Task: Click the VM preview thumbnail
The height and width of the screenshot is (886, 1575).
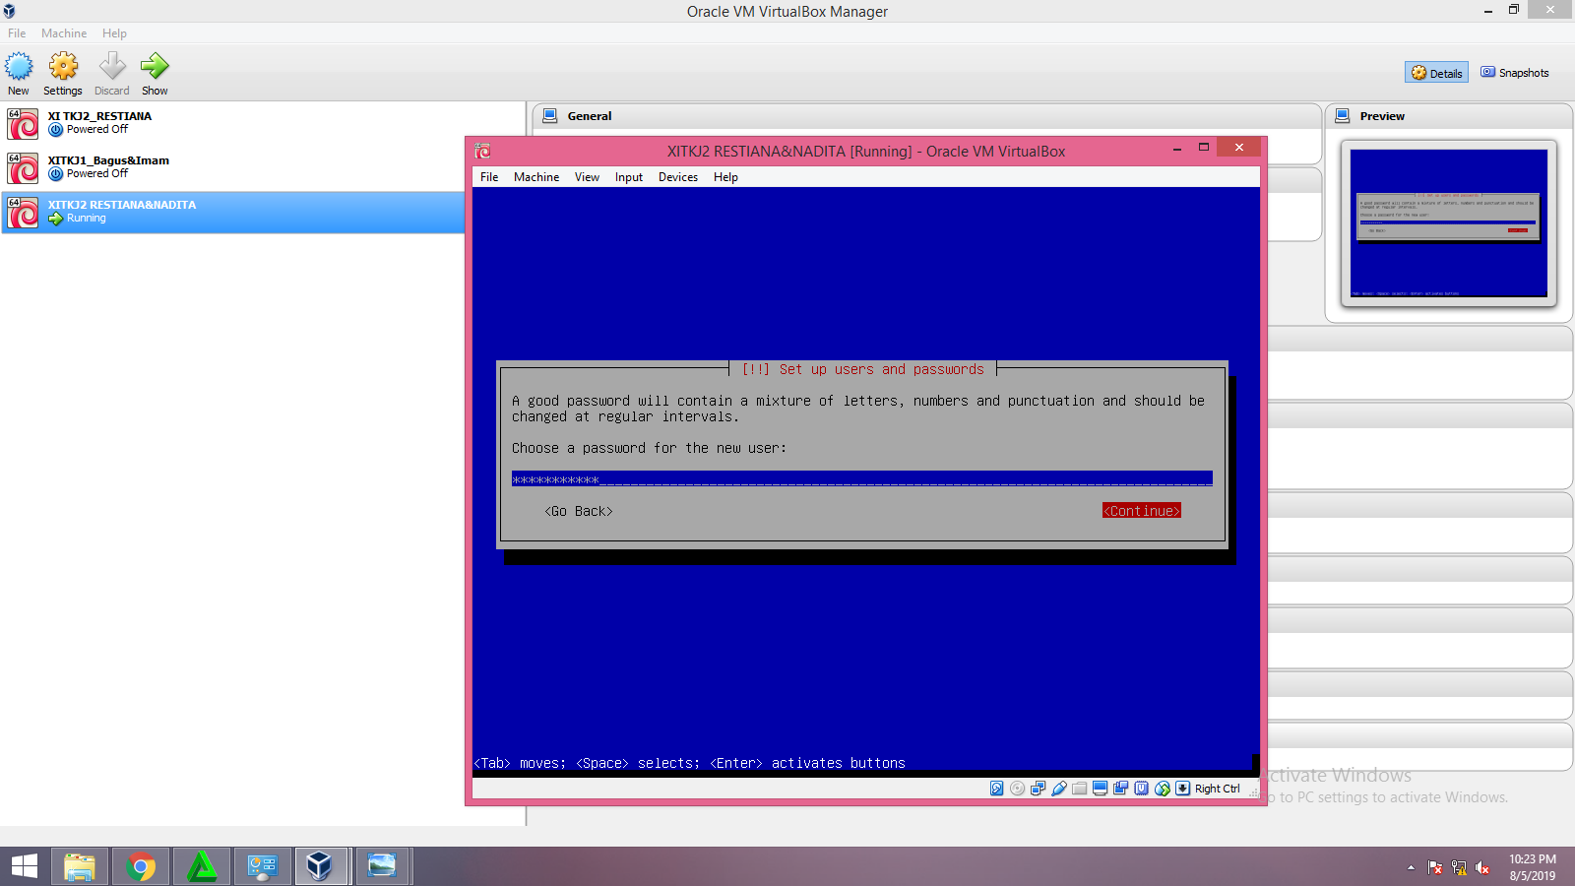Action: (1448, 222)
